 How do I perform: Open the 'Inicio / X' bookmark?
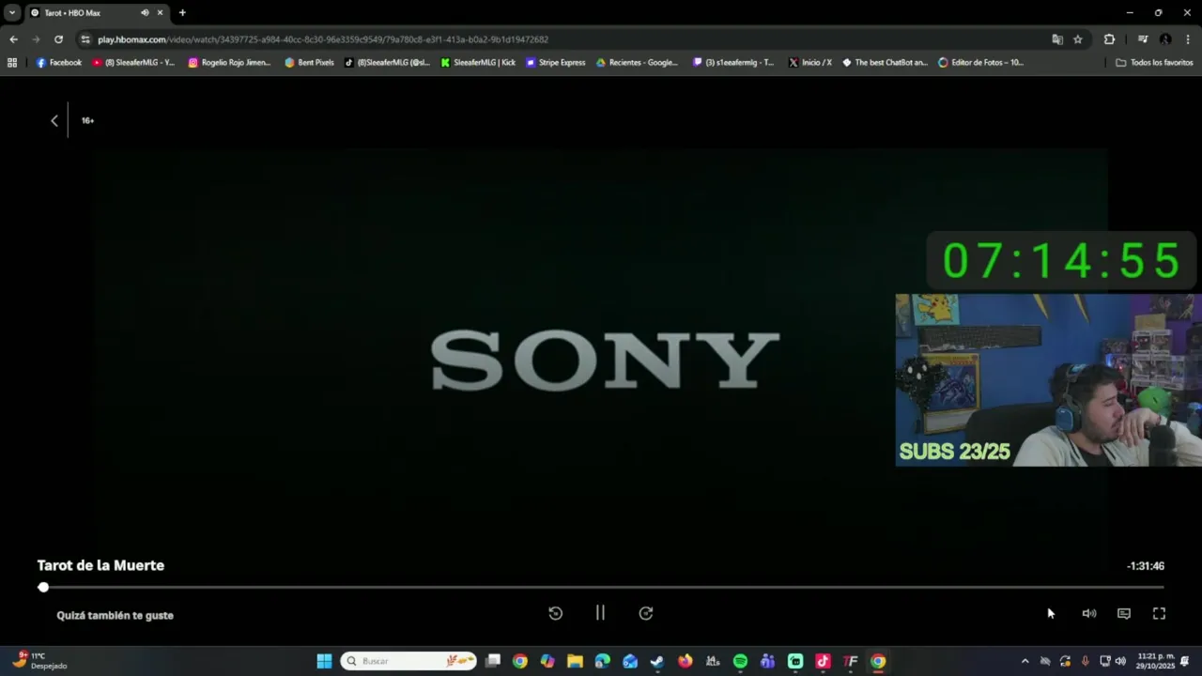pos(809,63)
